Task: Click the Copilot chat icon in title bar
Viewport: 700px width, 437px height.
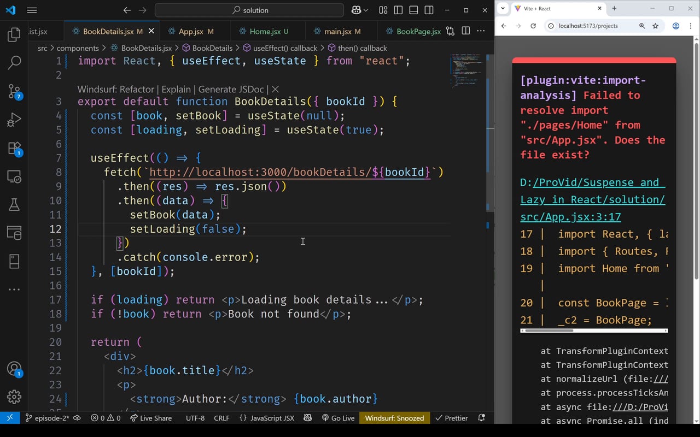Action: coord(356,10)
